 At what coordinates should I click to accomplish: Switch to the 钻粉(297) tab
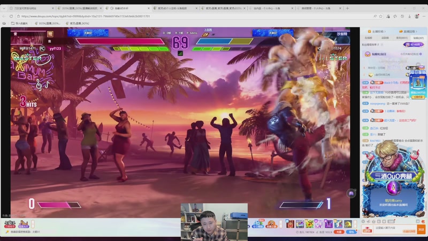(x=418, y=38)
